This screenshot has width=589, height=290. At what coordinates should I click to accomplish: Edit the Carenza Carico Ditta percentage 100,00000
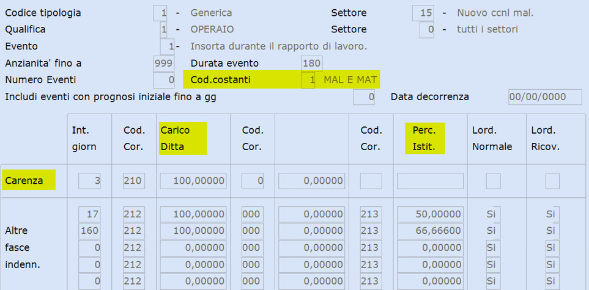tap(193, 181)
